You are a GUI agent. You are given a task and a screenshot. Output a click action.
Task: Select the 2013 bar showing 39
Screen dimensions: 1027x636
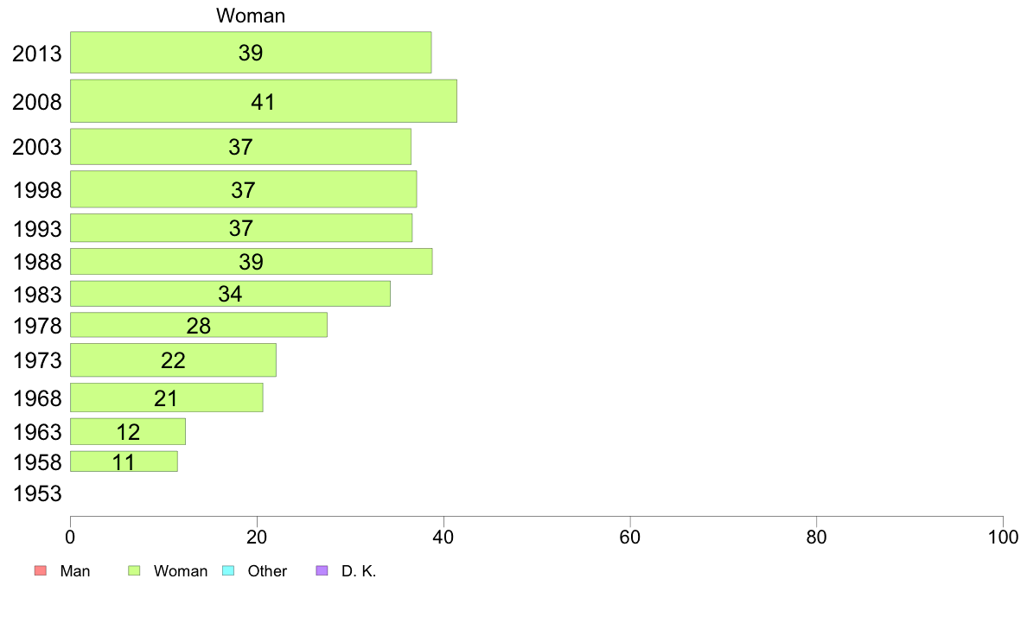pos(251,53)
